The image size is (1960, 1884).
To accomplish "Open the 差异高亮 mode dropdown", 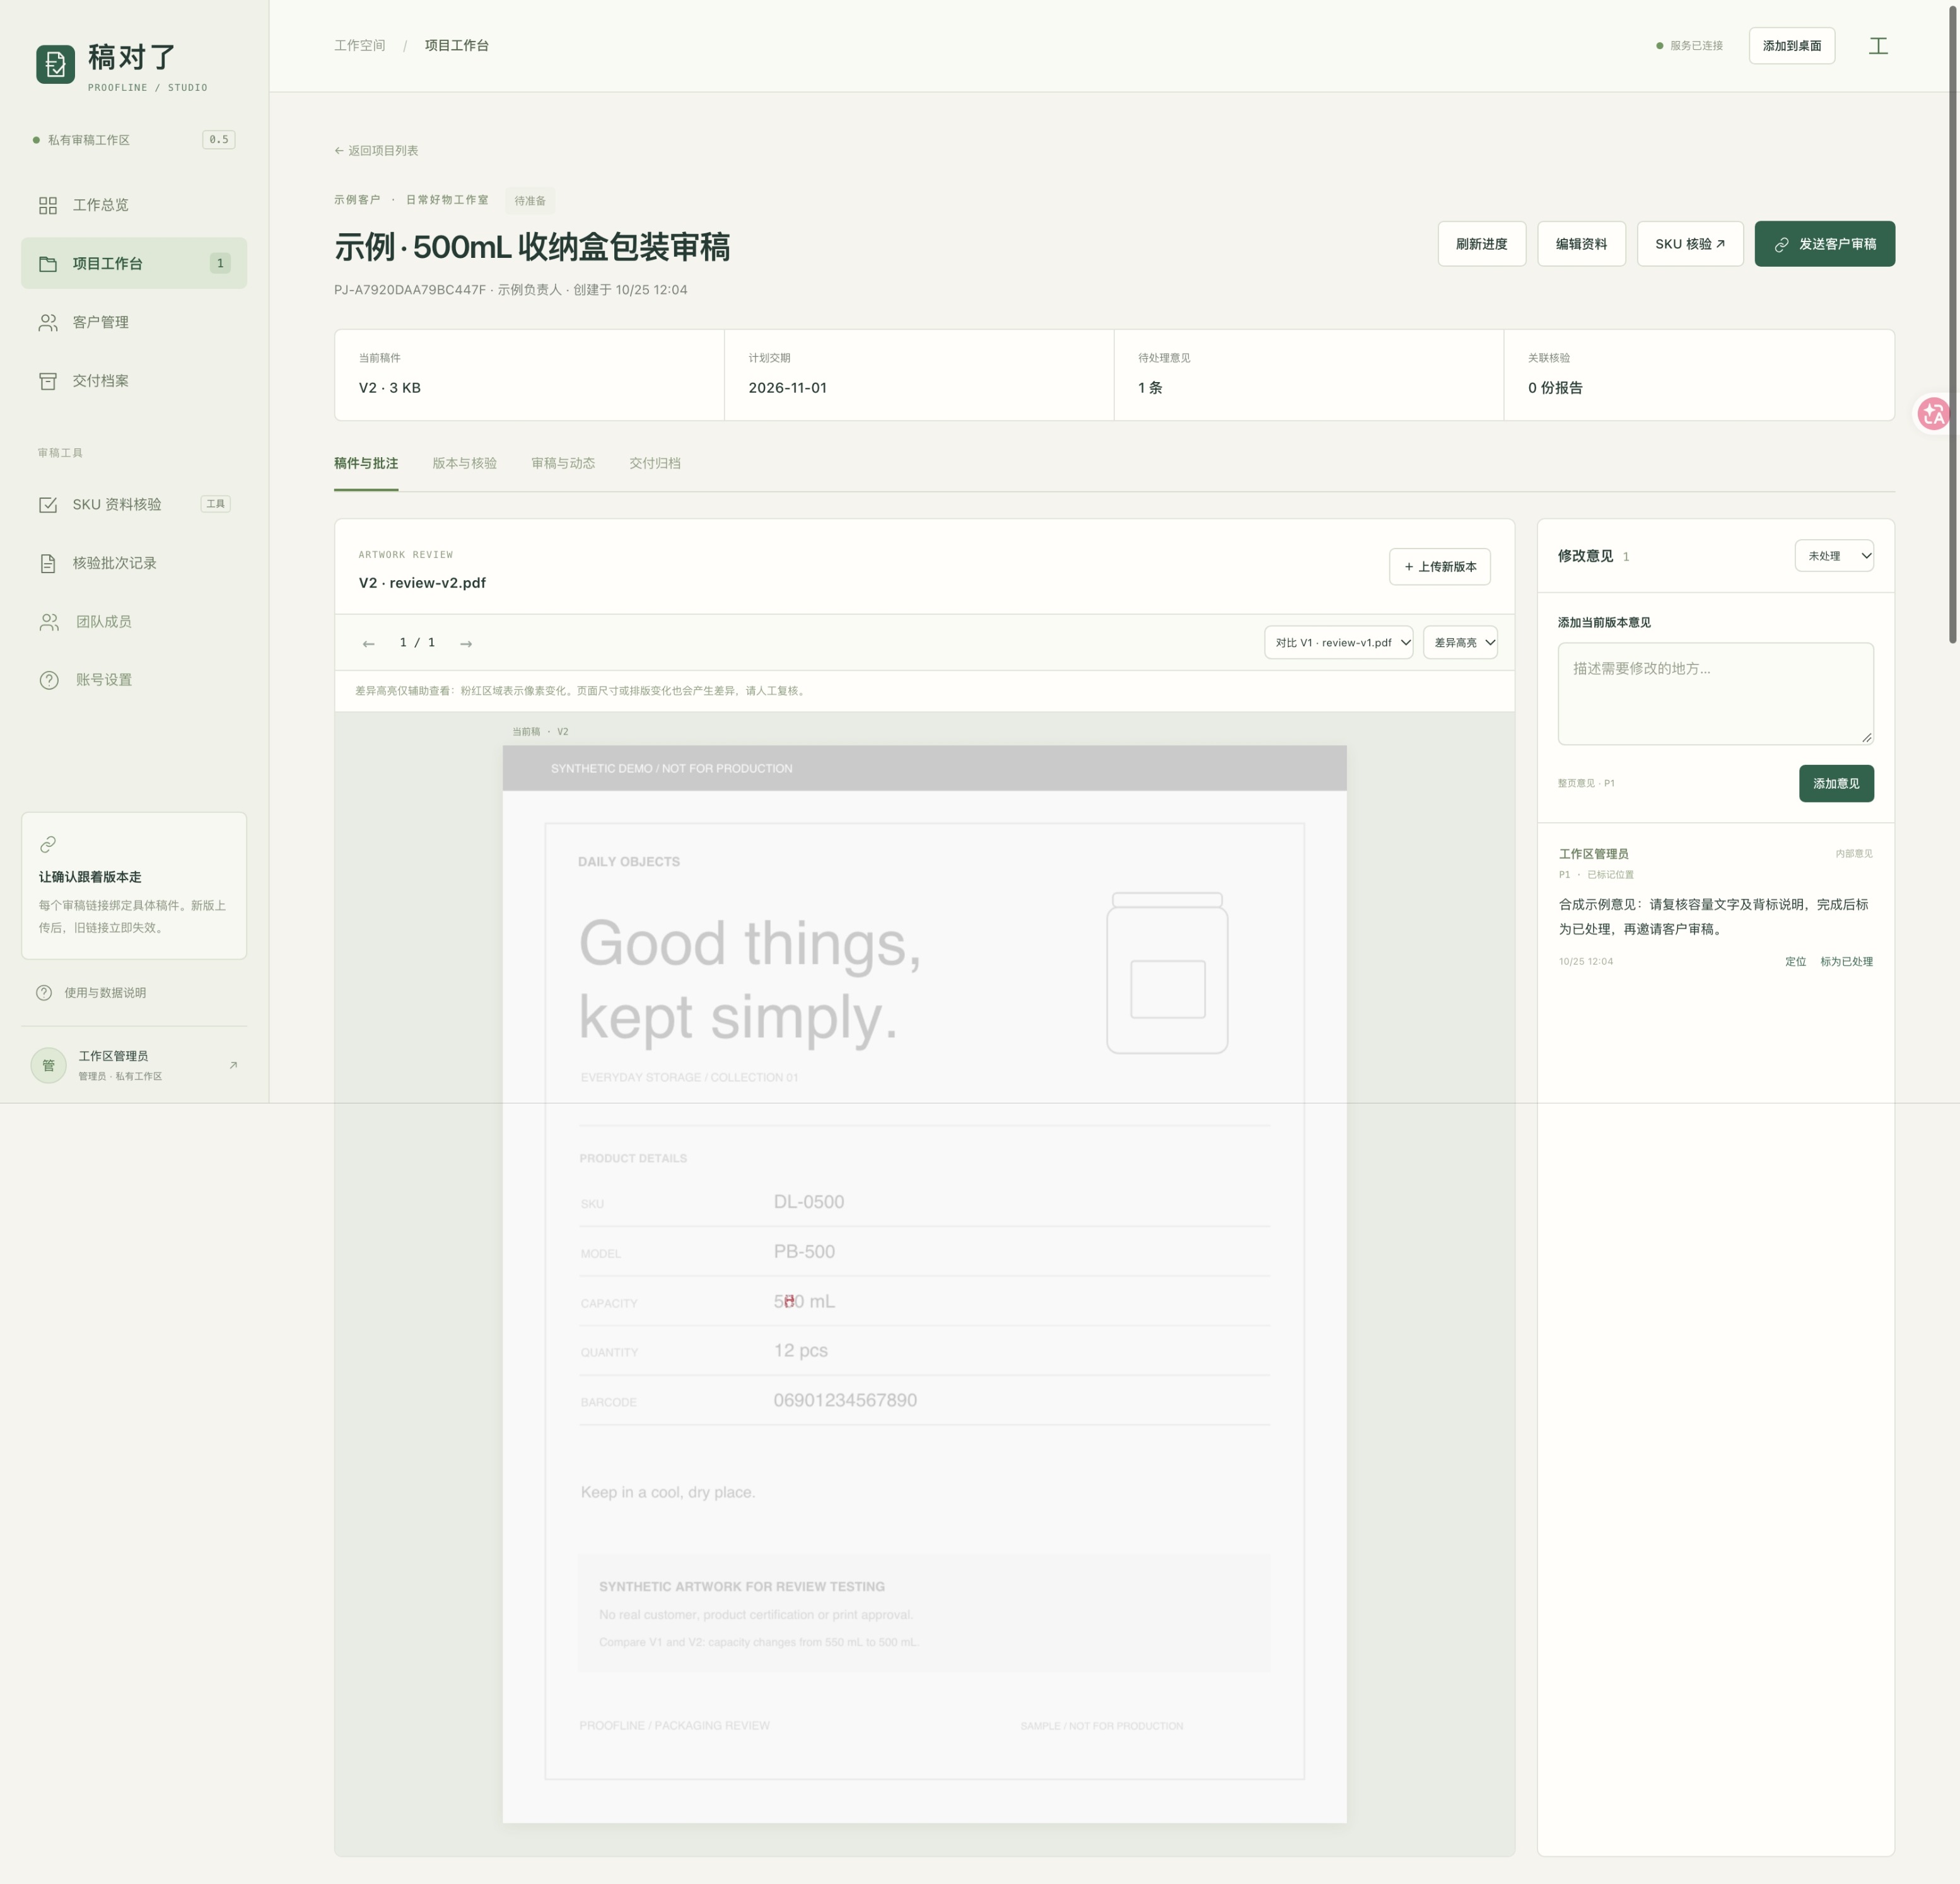I will click(x=1460, y=642).
